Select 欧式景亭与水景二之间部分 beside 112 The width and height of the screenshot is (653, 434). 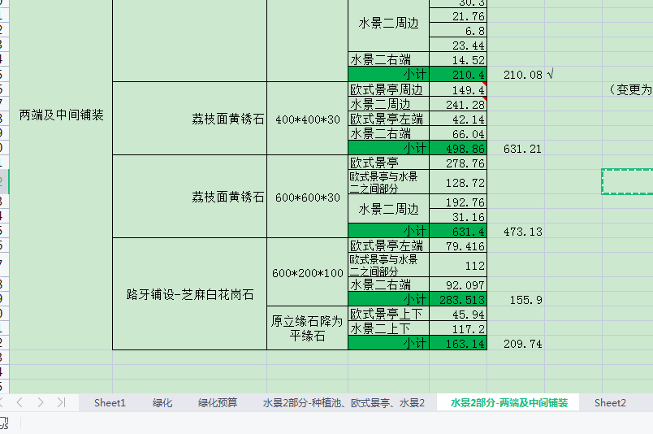click(x=388, y=265)
